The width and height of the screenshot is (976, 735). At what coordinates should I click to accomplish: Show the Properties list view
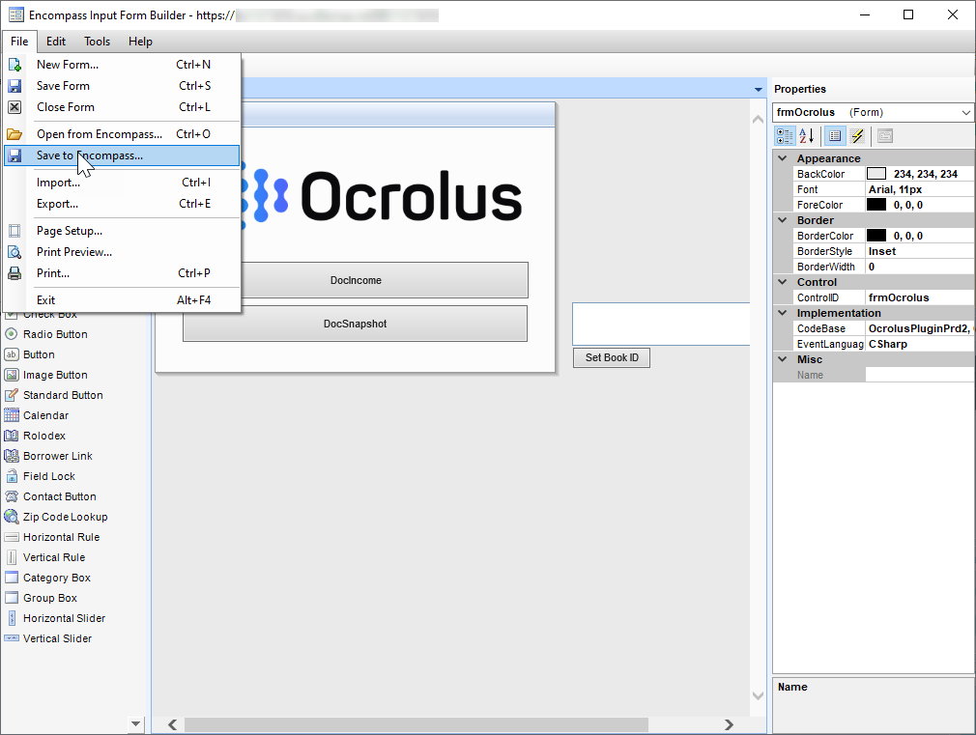[835, 135]
